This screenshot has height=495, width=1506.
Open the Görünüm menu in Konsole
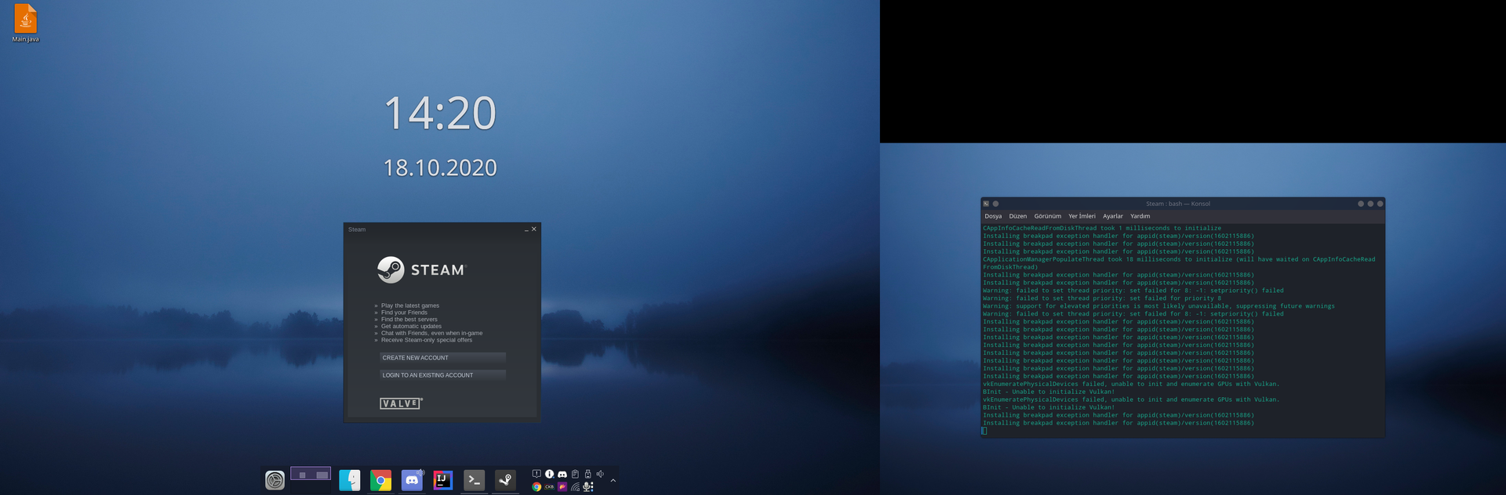pyautogui.click(x=1048, y=216)
